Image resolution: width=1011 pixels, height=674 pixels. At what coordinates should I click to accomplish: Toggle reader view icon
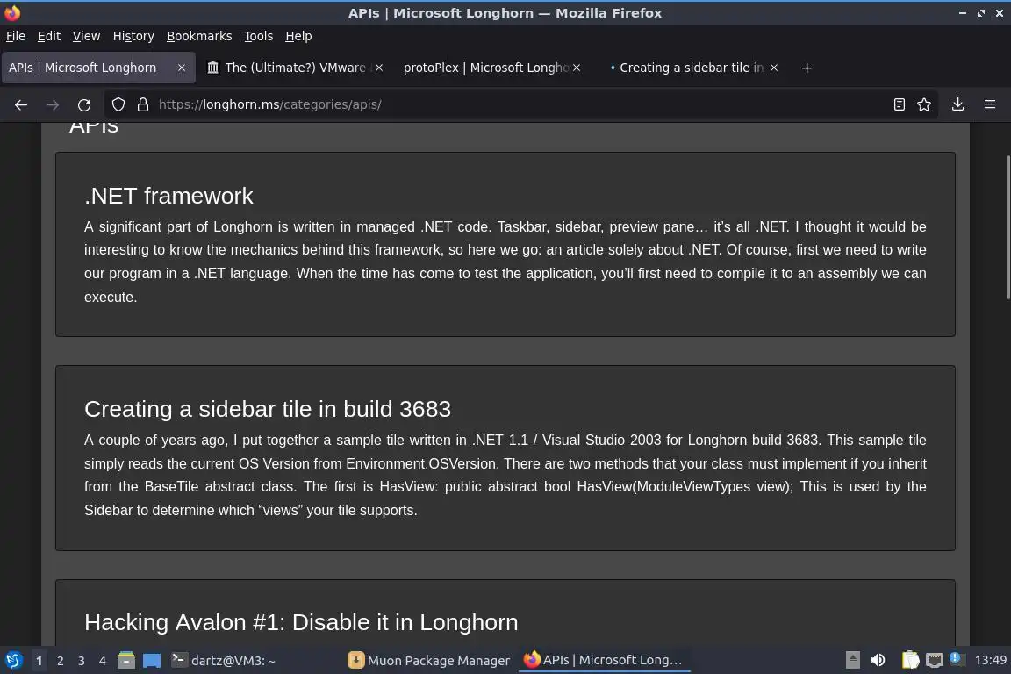(x=899, y=104)
